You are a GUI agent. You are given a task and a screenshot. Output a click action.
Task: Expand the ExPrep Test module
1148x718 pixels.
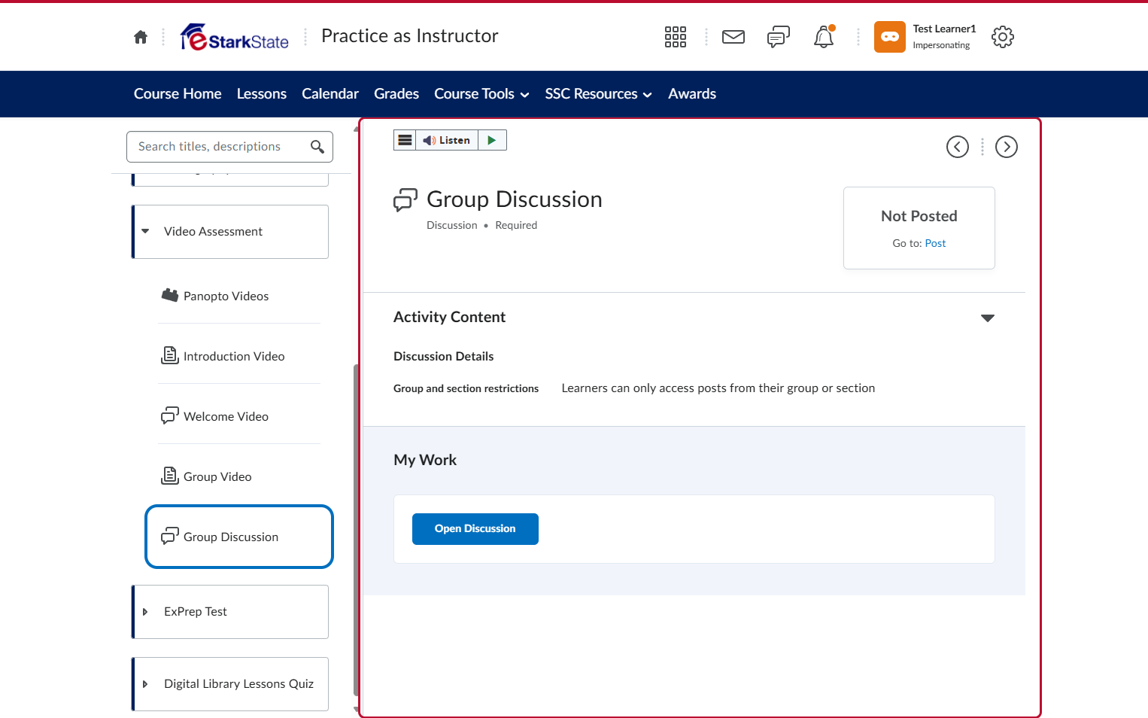145,612
